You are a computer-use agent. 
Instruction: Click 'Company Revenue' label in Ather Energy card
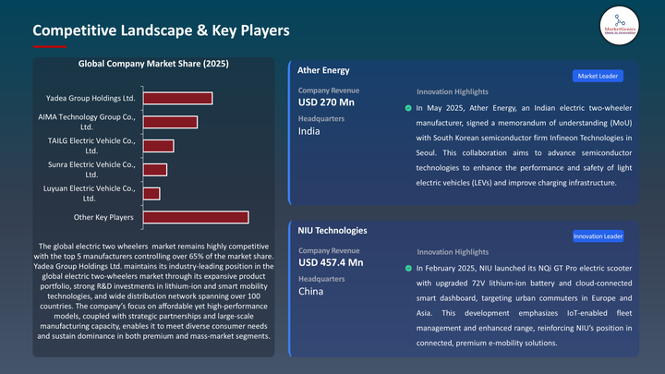pos(328,90)
